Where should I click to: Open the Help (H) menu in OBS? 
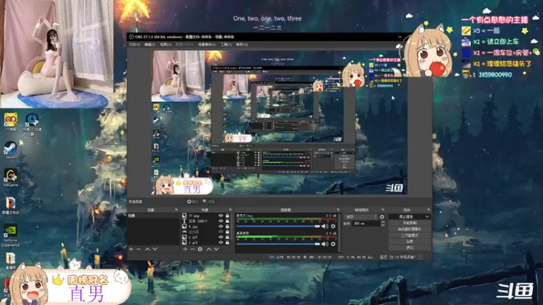pyautogui.click(x=242, y=45)
